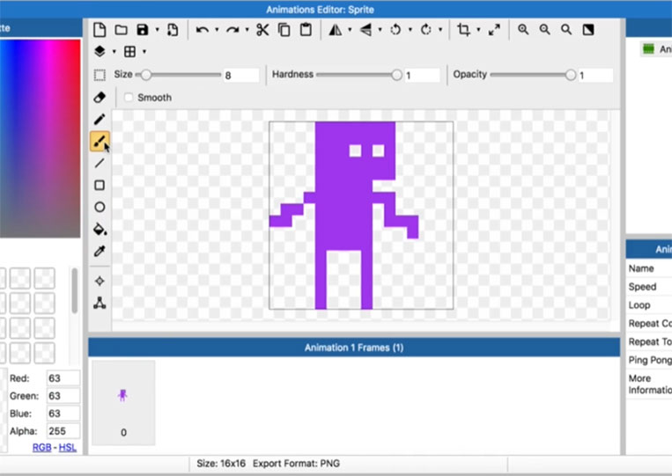Click the Alpha value field
The image size is (672, 476).
[x=63, y=430]
